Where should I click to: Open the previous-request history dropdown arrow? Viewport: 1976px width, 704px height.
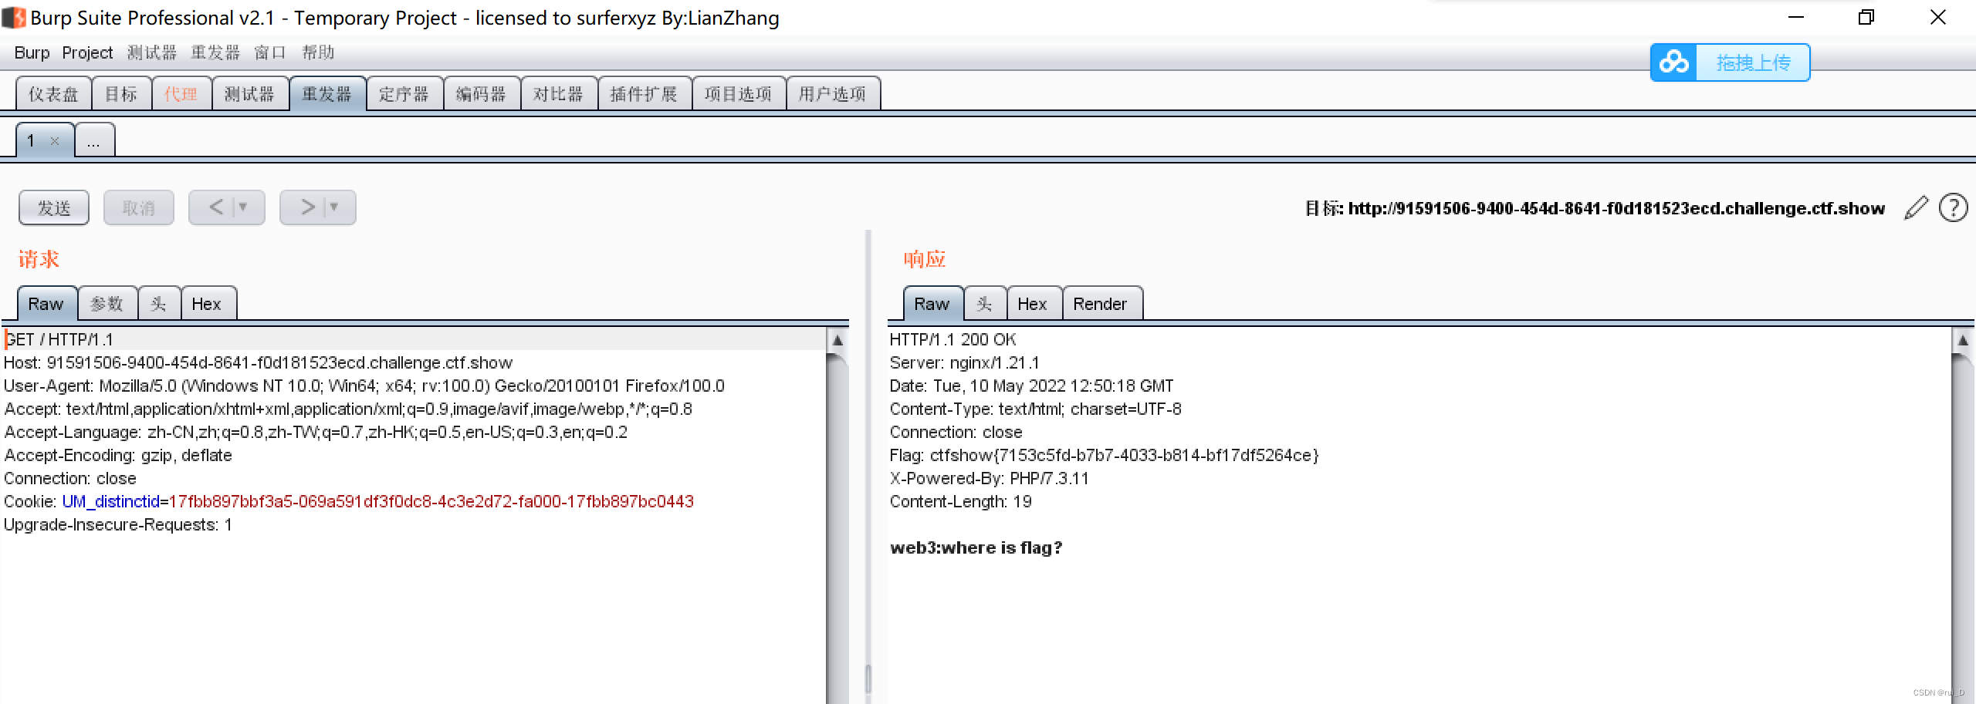point(243,207)
